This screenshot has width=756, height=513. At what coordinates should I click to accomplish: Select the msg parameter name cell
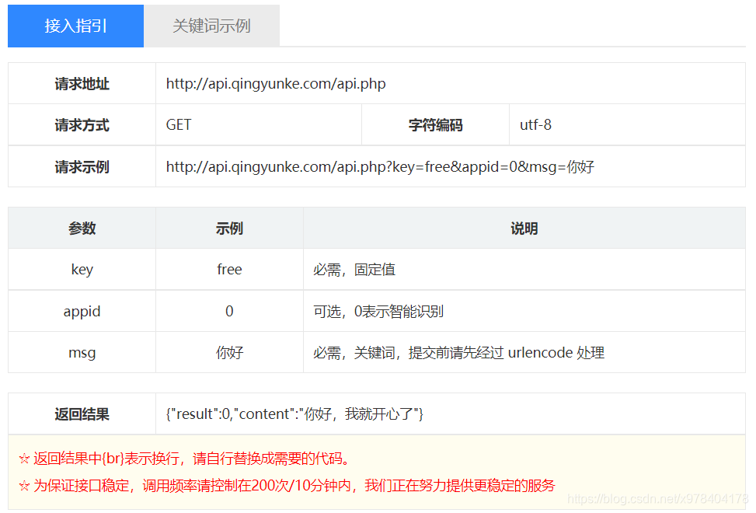pos(82,352)
